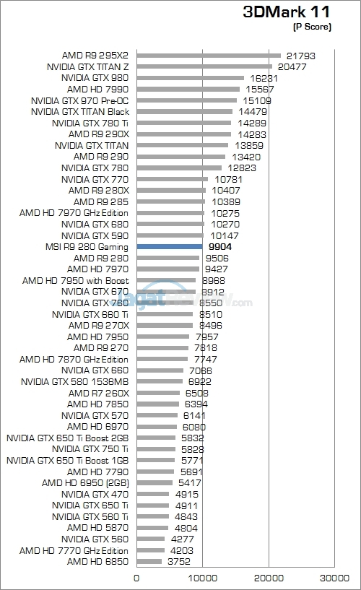
Task: Click the highlighted blue MSI R9 280 Gaming bar
Action: [170, 247]
